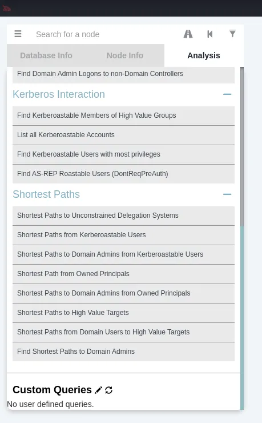Click the analysis panel vertical scrollbar
262x423 pixels.
click(242, 146)
